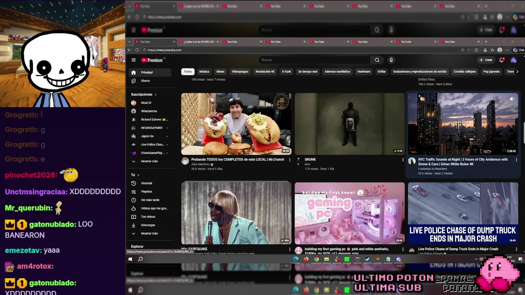Click the magnifier search button on YouTube
This screenshot has height=295, width=525.
pyautogui.click(x=377, y=60)
